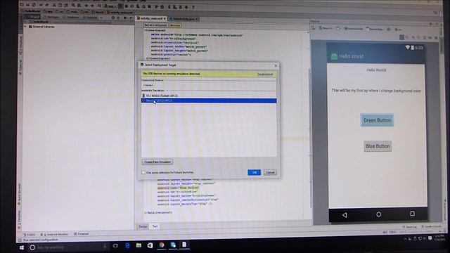Click OK in Select Deployment Target dialog
This screenshot has height=253, width=450.
254,172
